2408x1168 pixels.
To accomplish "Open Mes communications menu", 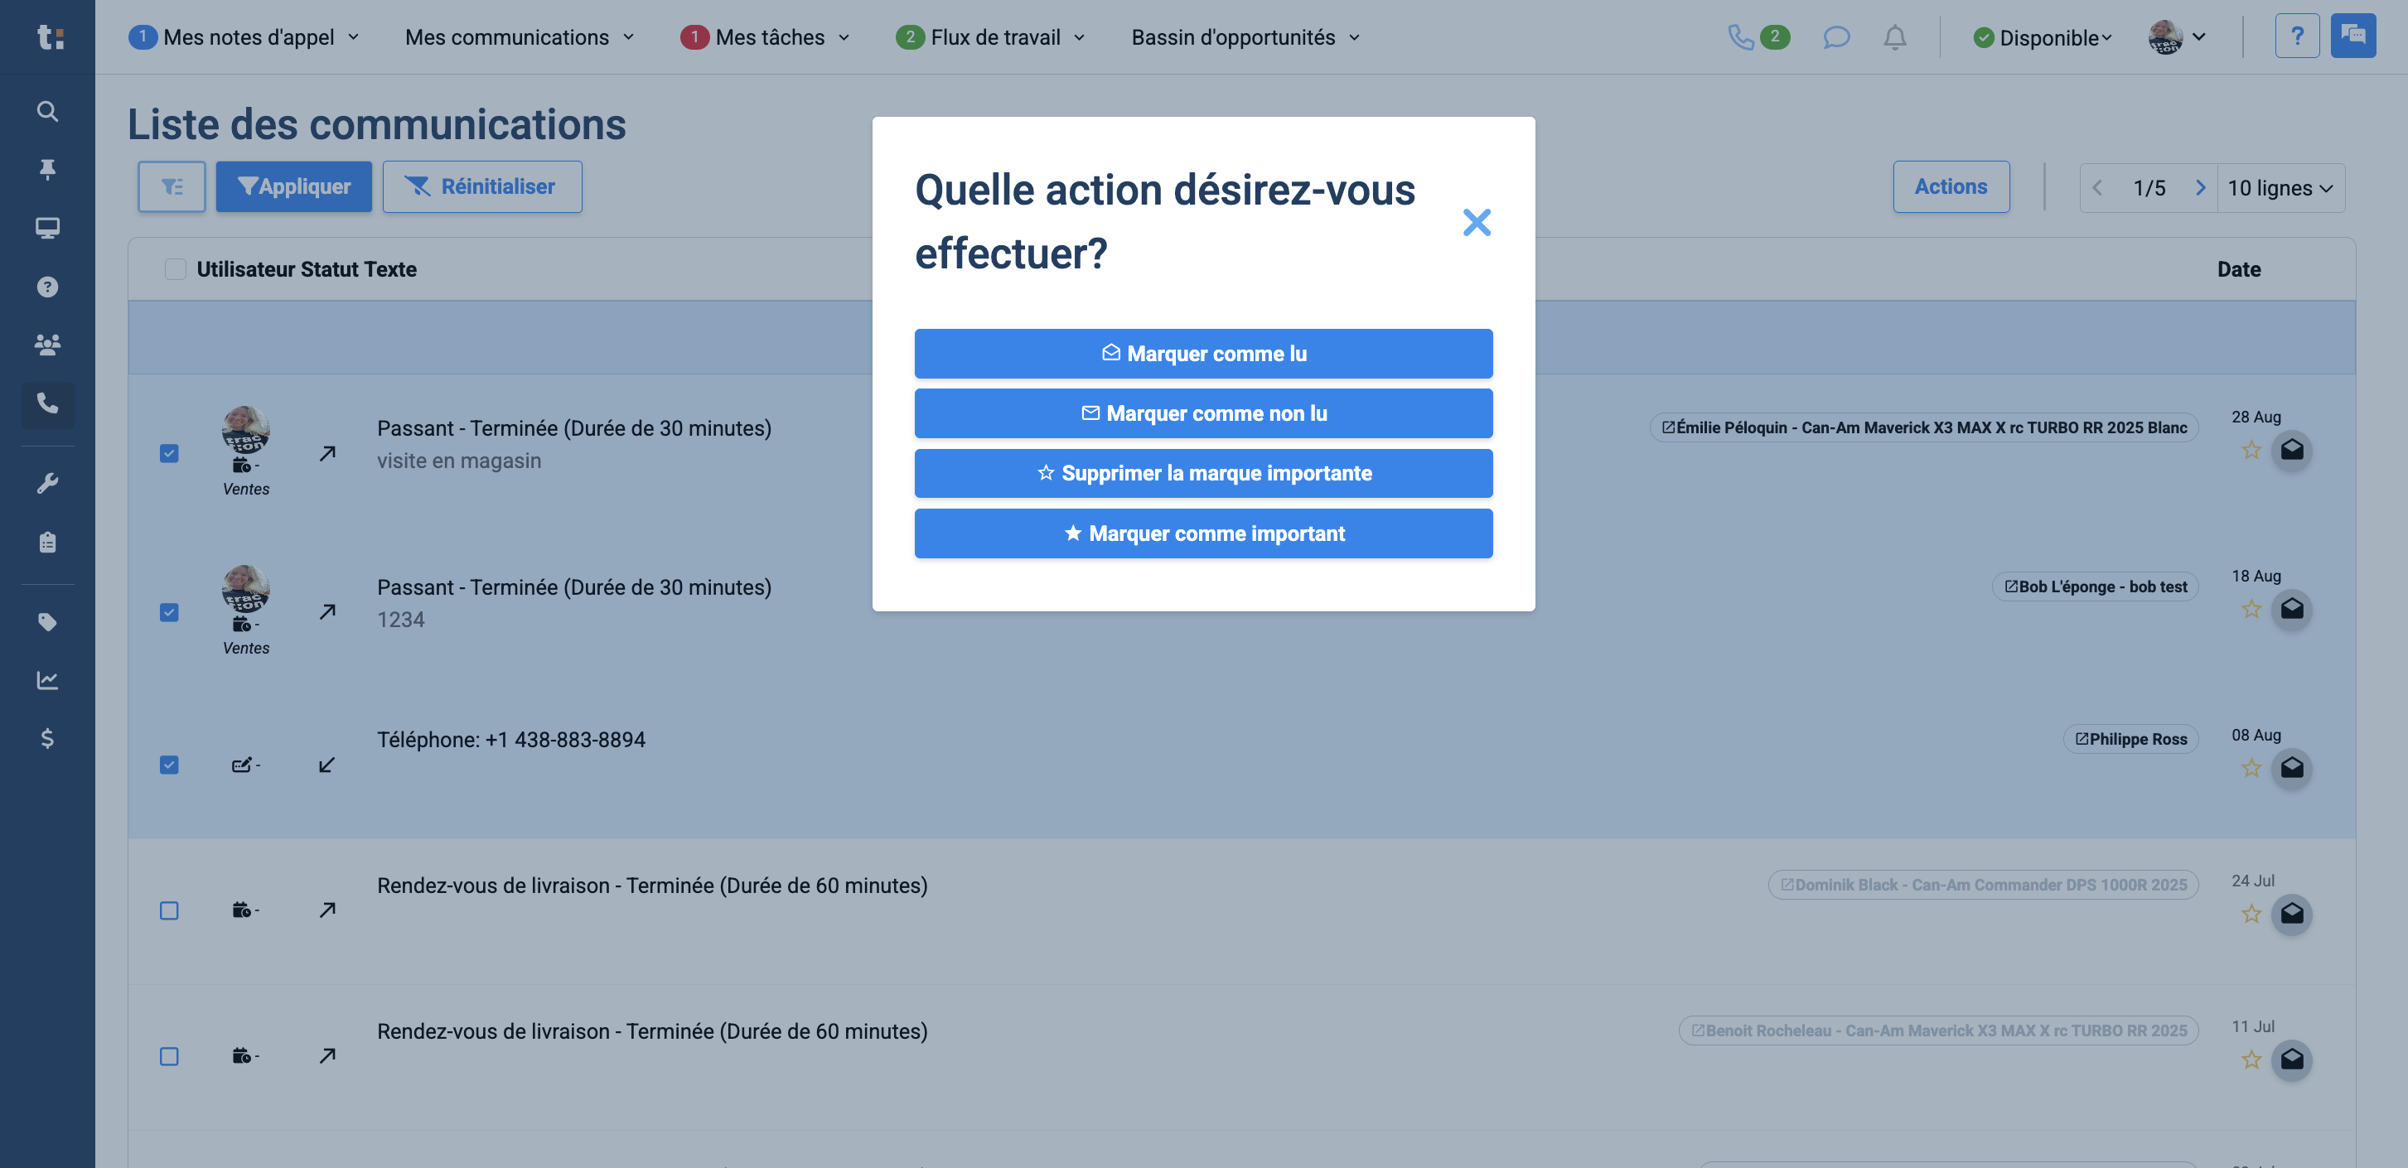I will (520, 37).
